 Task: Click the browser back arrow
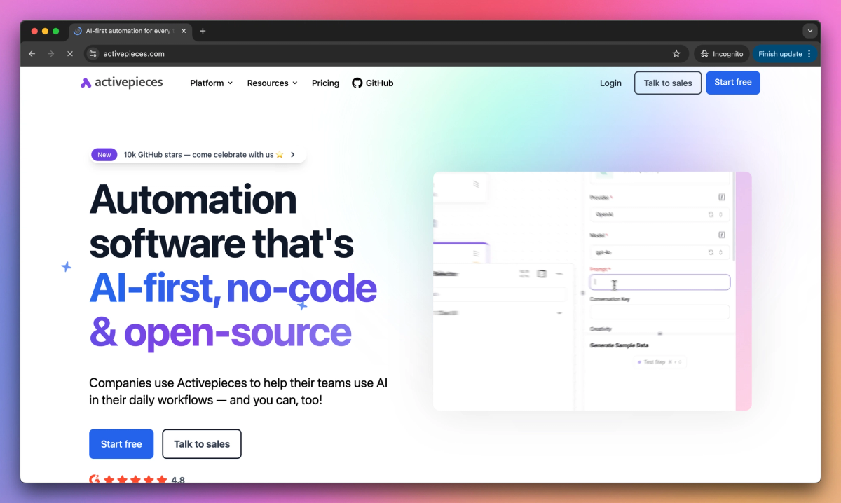click(x=32, y=53)
